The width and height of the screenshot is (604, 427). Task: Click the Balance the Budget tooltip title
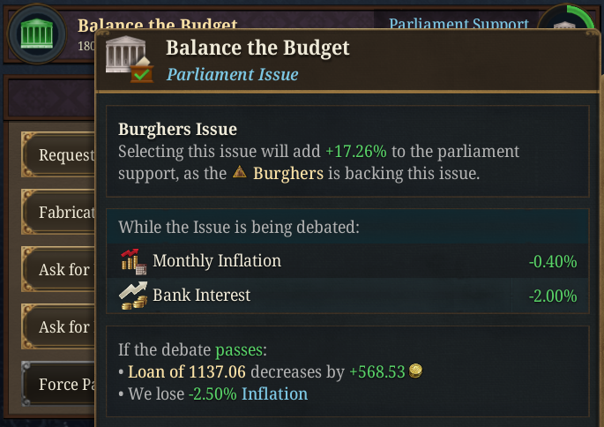[257, 48]
